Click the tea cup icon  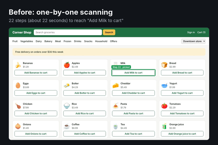pos(115,126)
